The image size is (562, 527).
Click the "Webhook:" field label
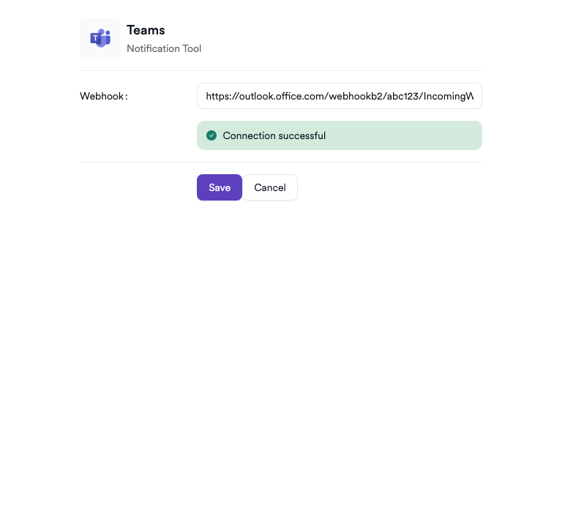pyautogui.click(x=104, y=96)
